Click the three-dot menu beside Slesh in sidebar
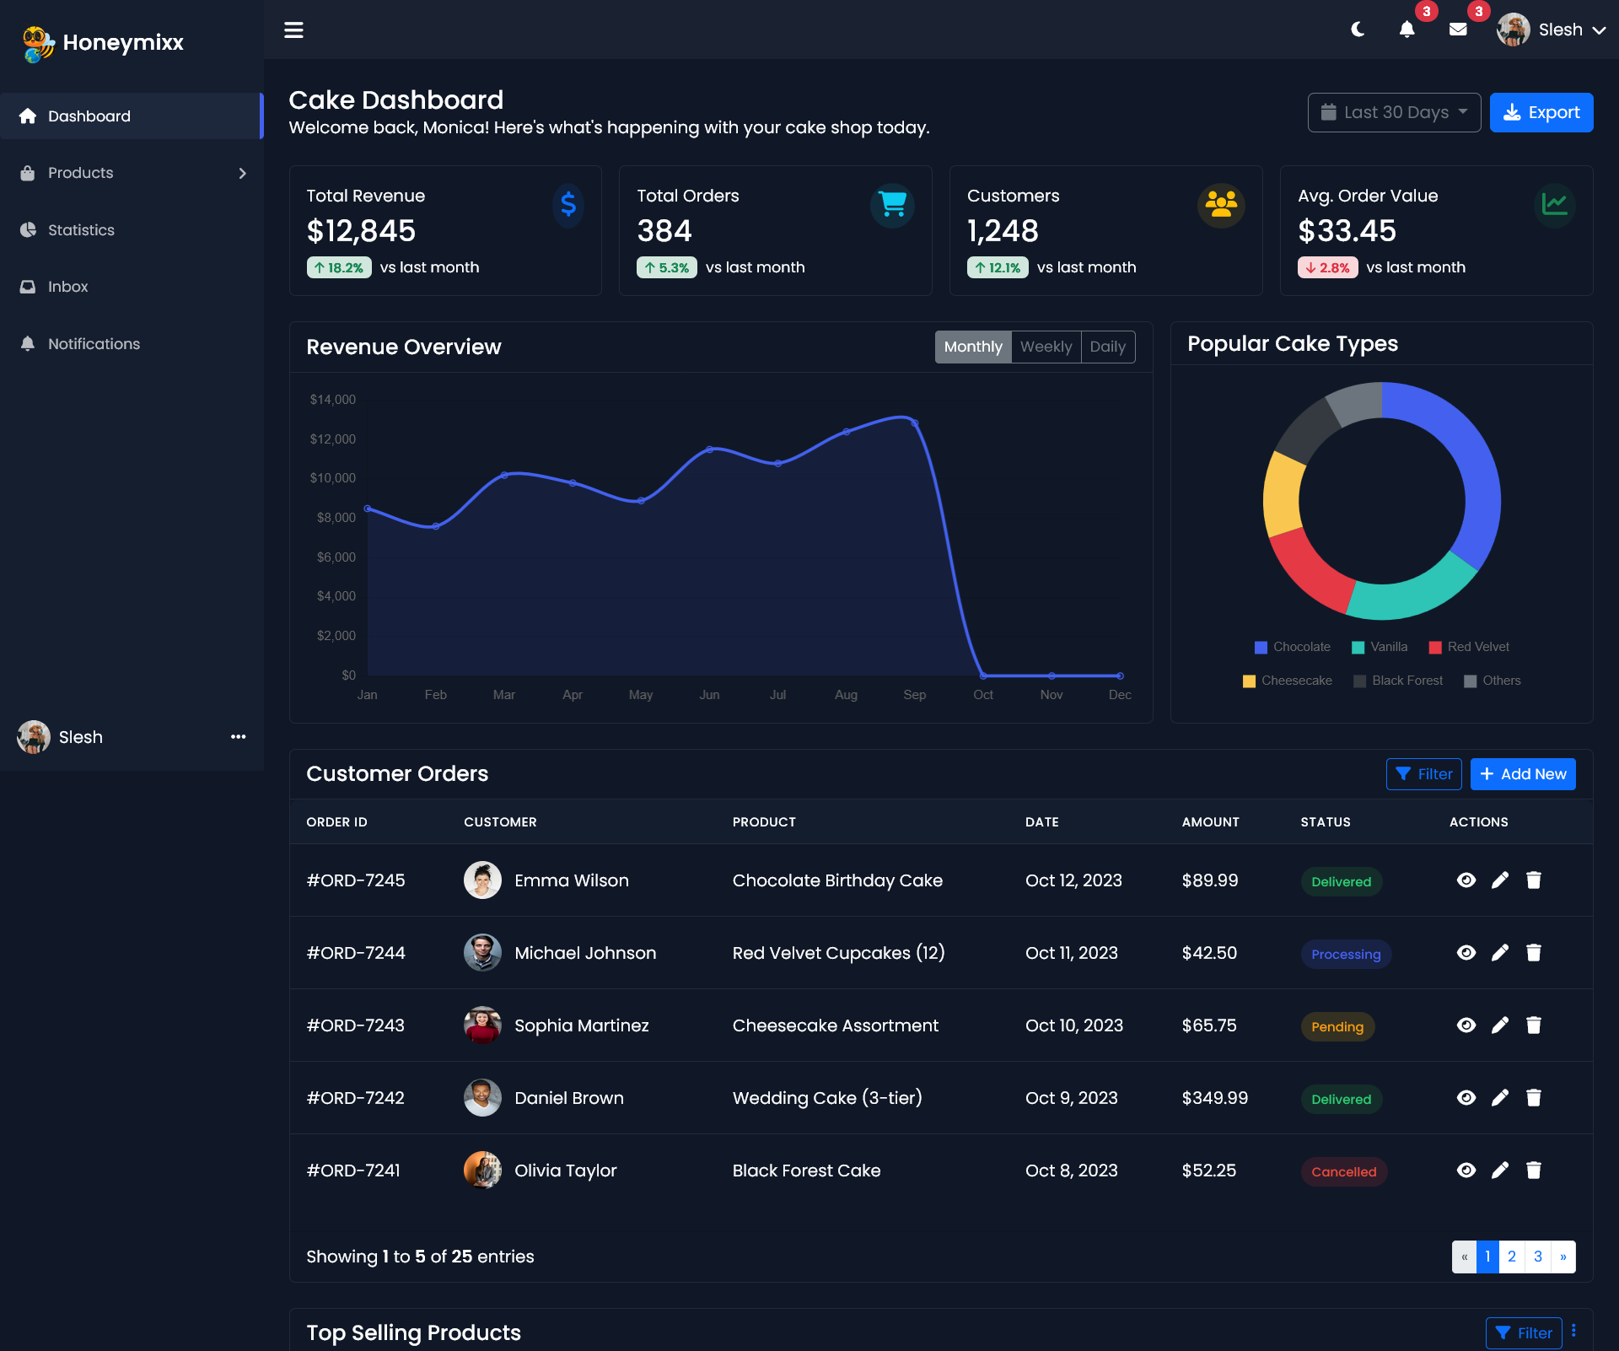 point(239,737)
